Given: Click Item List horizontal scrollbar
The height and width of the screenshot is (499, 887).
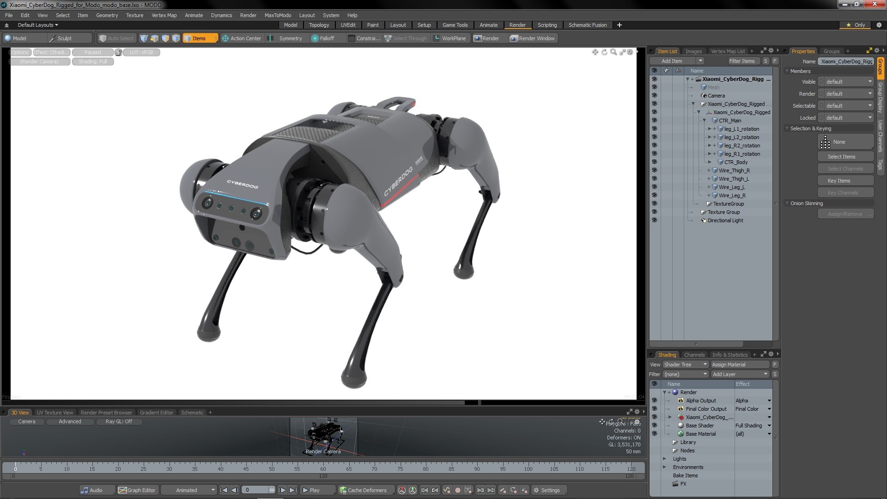Looking at the screenshot, I should click(x=696, y=344).
